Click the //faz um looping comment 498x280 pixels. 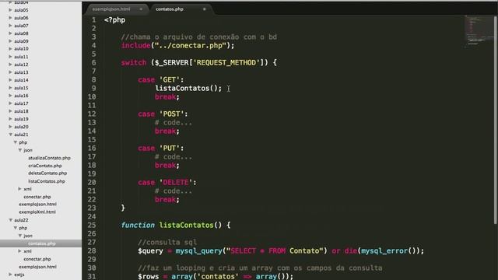coord(260,268)
